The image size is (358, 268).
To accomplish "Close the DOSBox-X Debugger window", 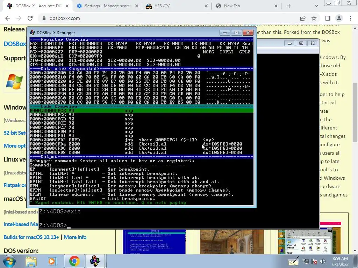I will tap(248, 33).
